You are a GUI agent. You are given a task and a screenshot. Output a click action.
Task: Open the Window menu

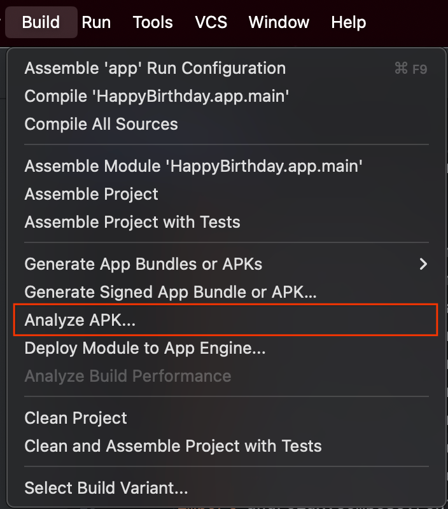pos(278,22)
